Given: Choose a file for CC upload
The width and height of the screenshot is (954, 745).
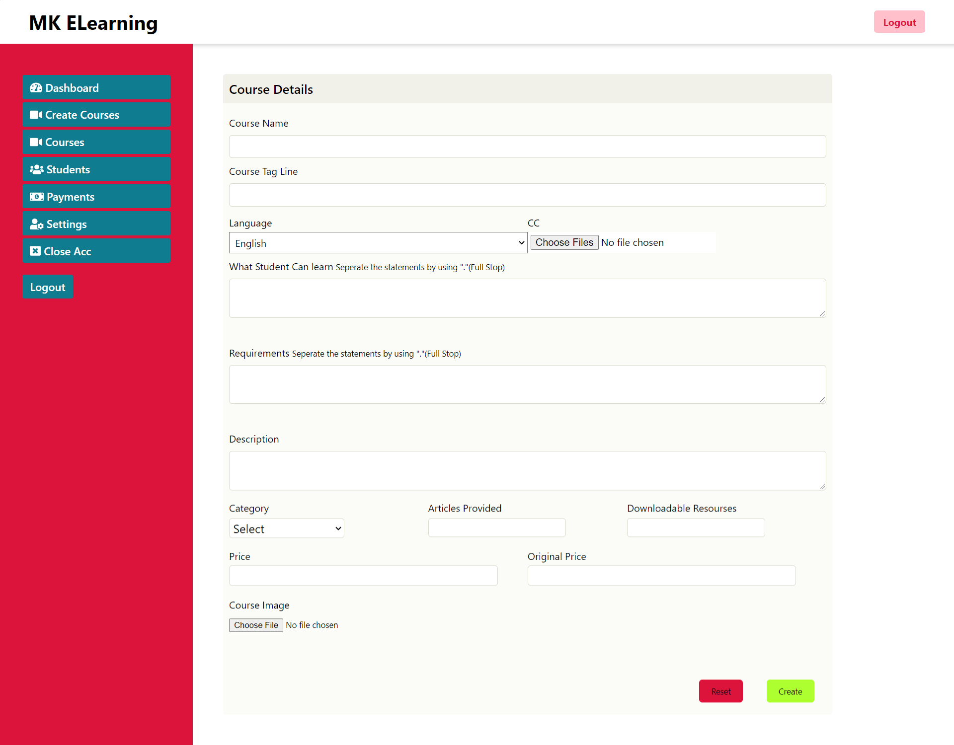Looking at the screenshot, I should tap(563, 242).
